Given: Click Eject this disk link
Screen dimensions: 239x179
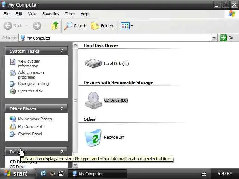Looking at the screenshot, I should click(30, 91).
